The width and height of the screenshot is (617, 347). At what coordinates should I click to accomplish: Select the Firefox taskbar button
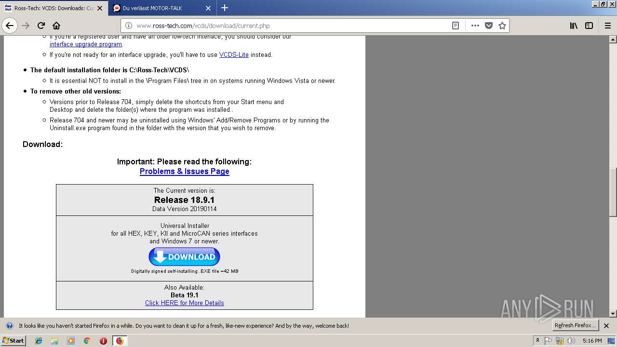click(120, 341)
